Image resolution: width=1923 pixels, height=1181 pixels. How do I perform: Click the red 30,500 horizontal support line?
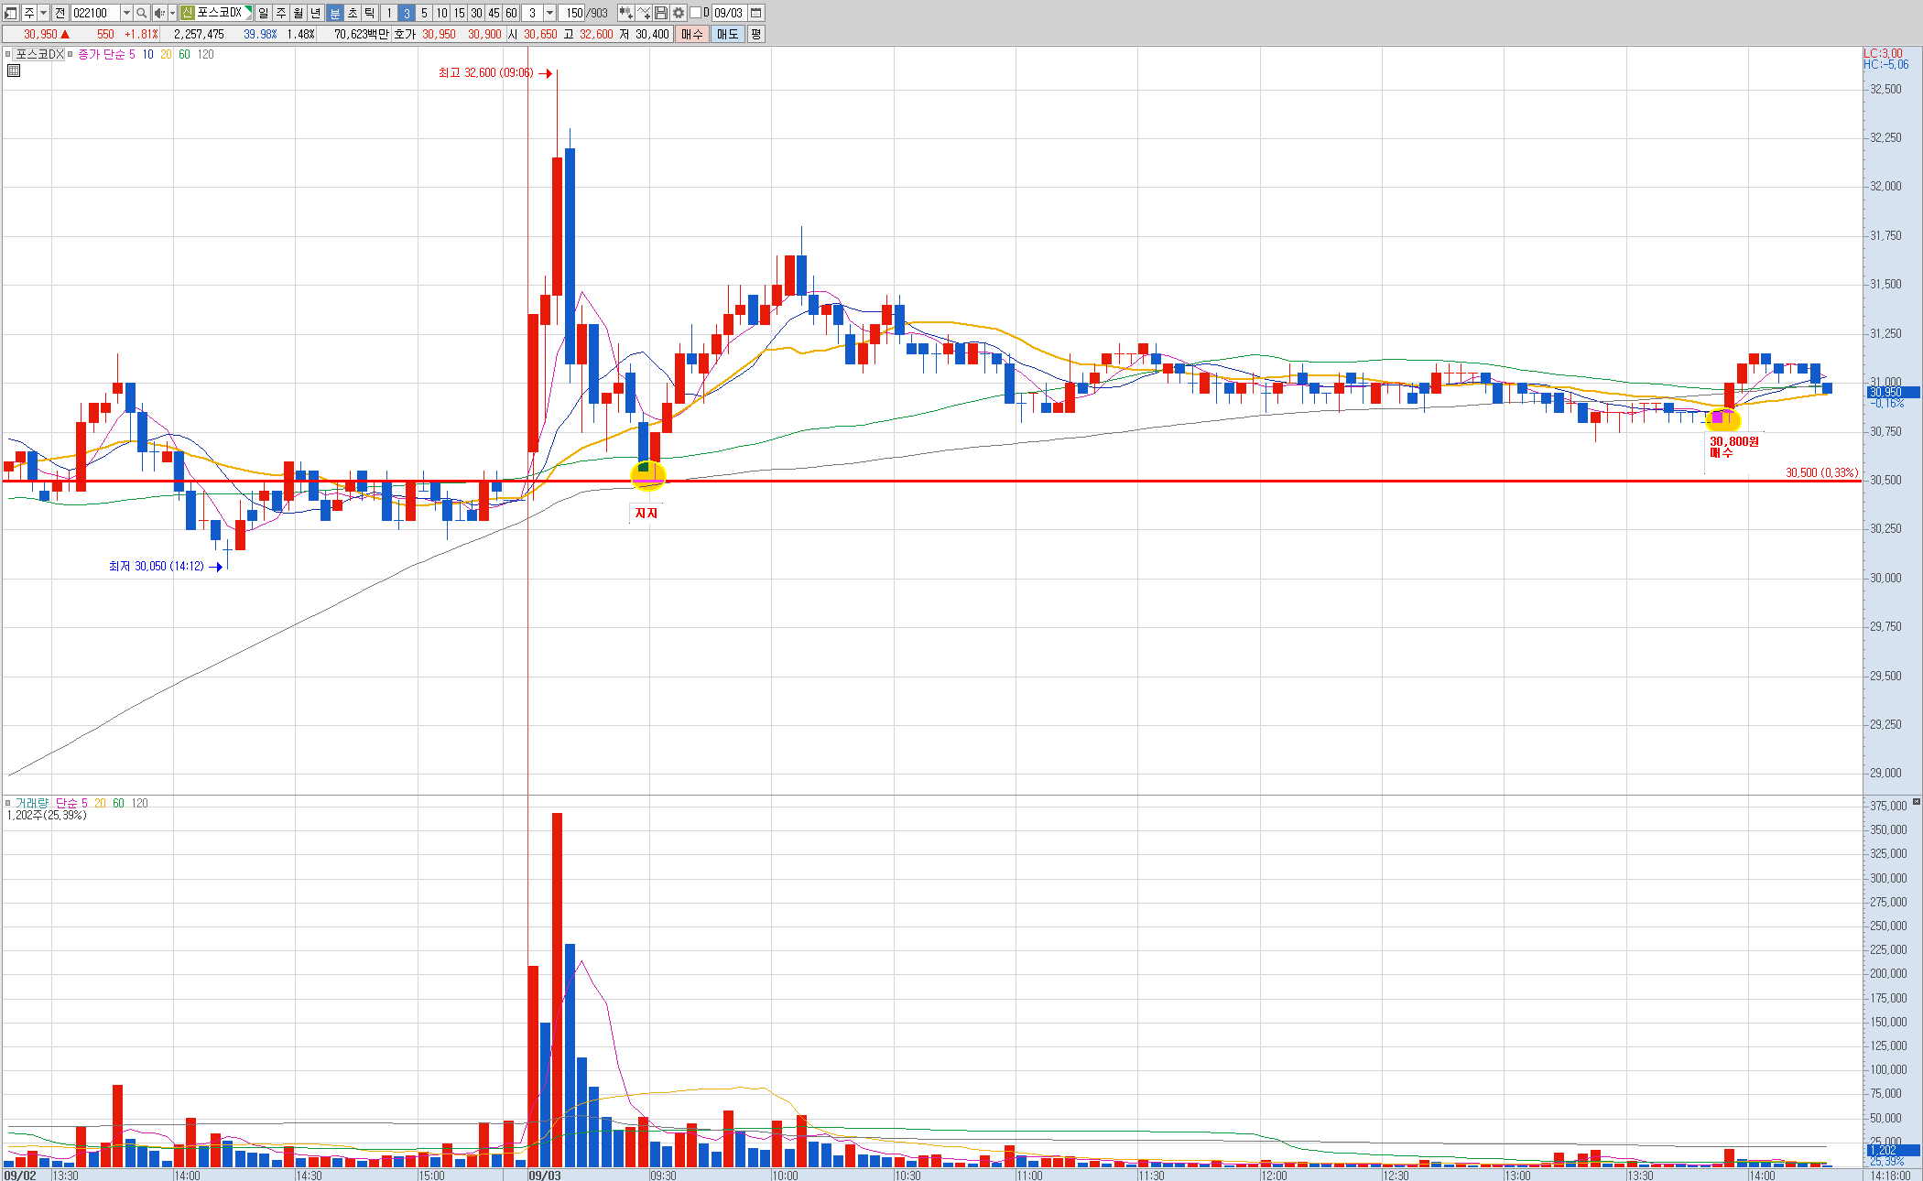click(1099, 481)
